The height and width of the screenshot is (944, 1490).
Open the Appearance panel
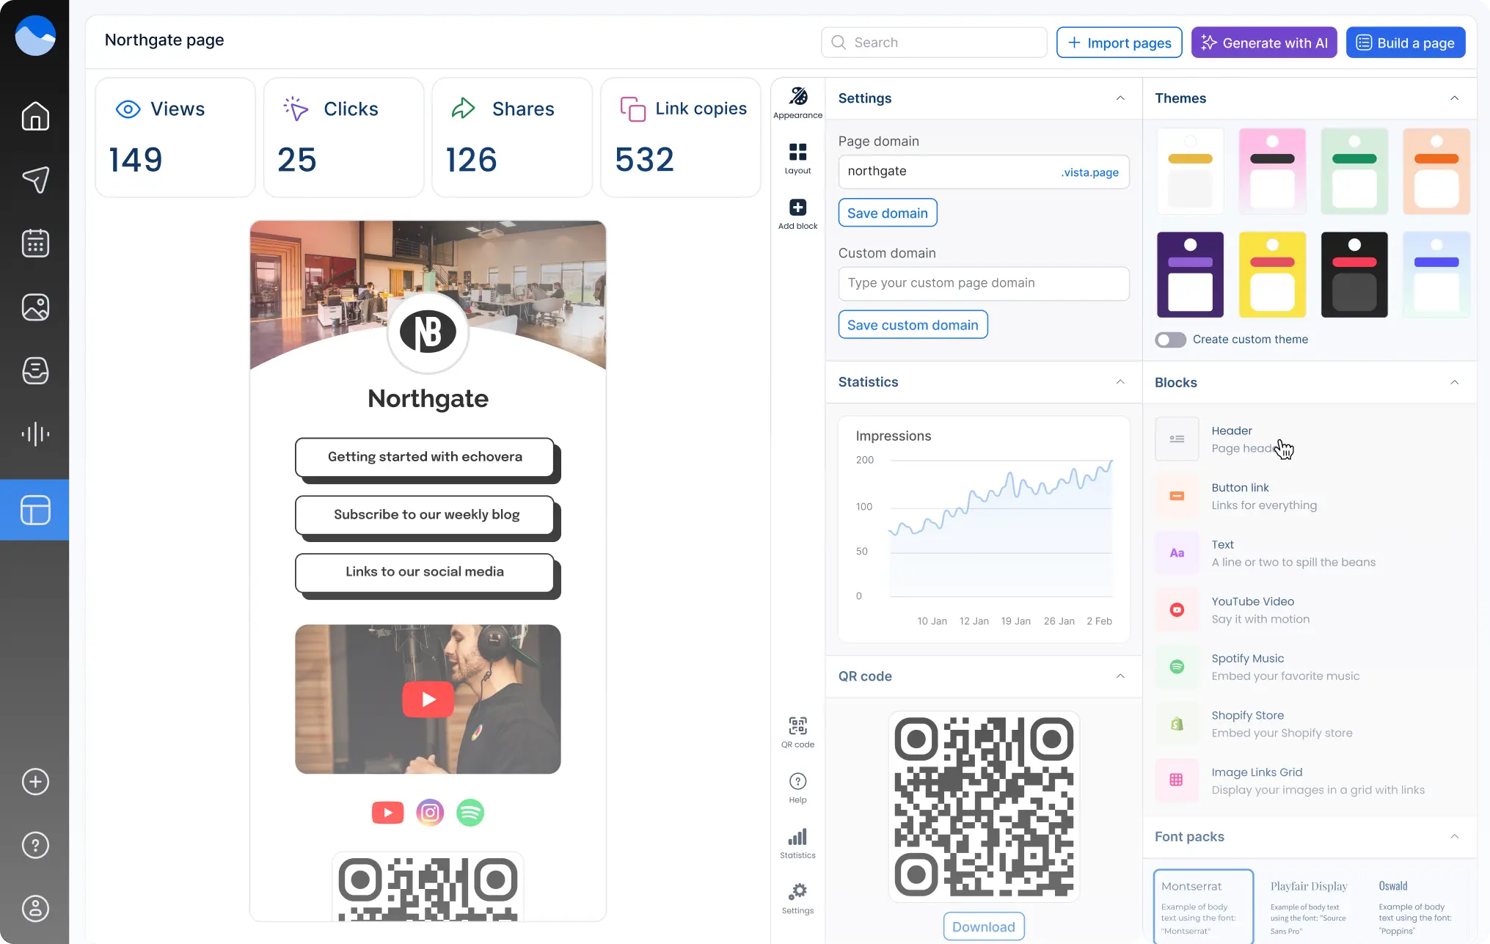point(797,100)
